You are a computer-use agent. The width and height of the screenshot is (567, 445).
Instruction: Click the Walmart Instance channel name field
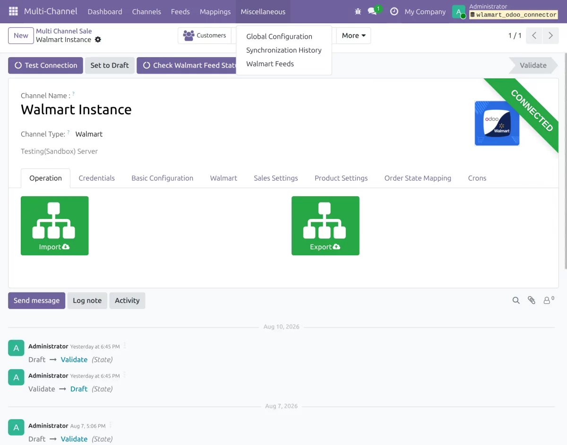coord(76,109)
